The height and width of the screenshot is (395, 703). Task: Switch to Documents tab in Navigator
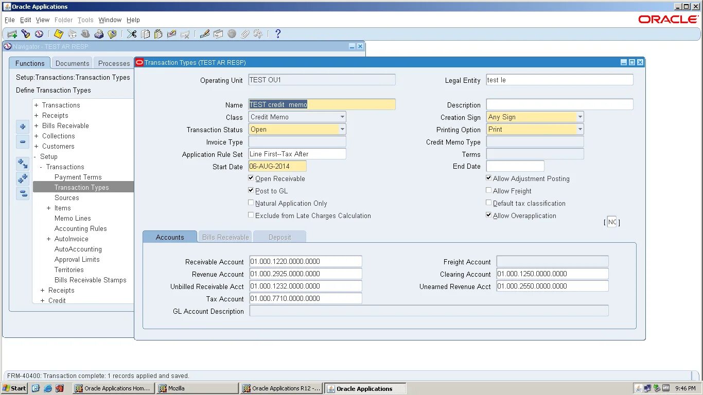click(73, 63)
